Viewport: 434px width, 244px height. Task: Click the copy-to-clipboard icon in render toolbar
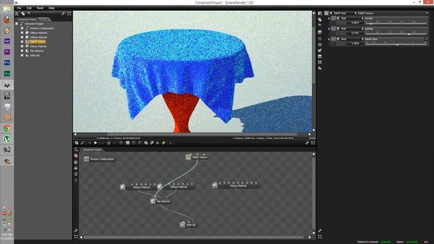152,143
